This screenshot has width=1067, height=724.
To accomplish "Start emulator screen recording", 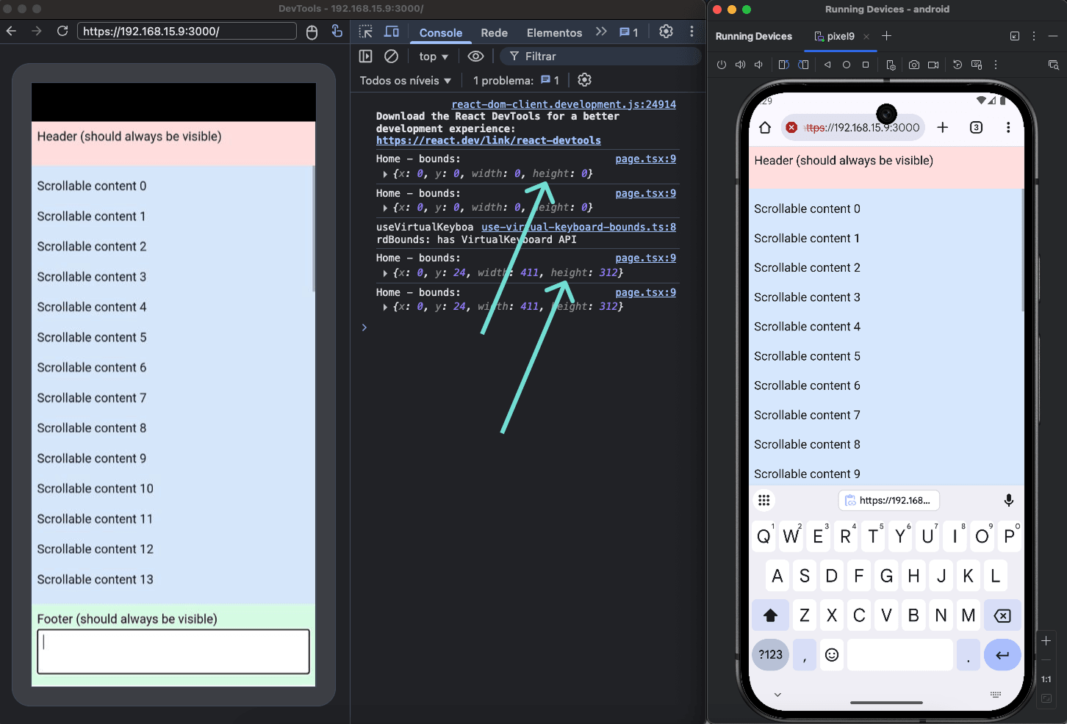I will point(933,65).
